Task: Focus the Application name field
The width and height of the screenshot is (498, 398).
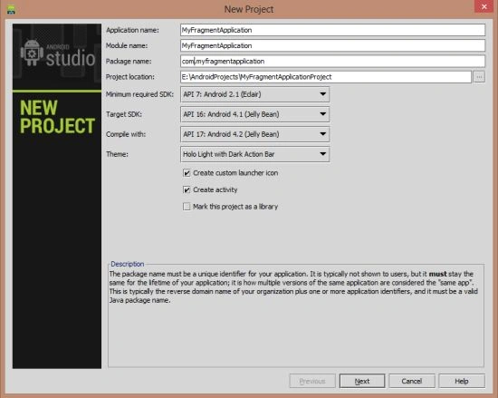Action: pos(332,30)
